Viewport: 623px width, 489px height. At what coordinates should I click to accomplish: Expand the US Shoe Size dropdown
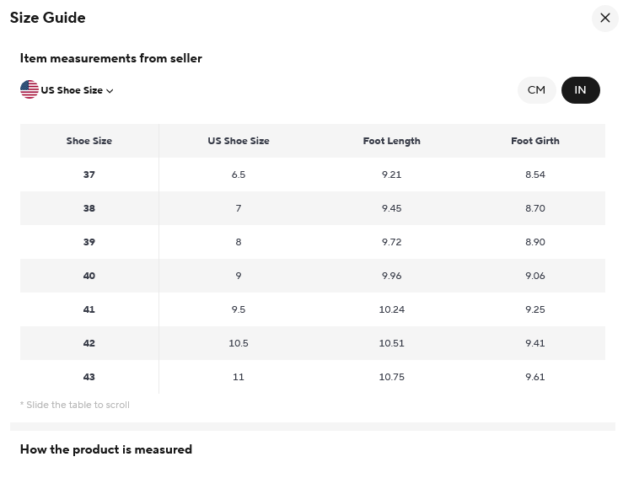[72, 90]
